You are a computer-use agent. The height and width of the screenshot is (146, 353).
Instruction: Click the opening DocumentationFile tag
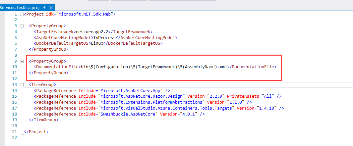pyautogui.click(x=57, y=67)
